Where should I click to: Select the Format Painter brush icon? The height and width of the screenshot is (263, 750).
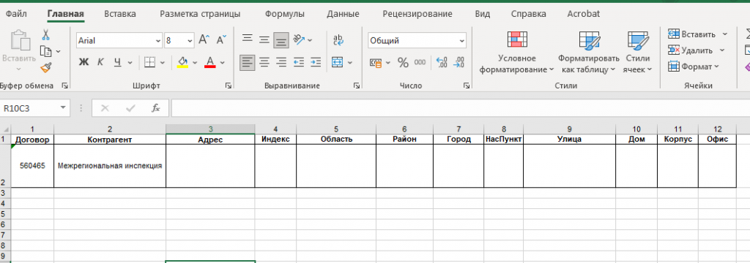[x=46, y=67]
